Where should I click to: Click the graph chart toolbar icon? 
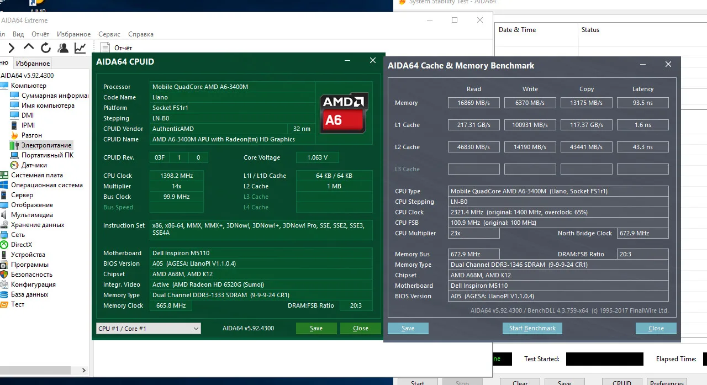click(81, 48)
